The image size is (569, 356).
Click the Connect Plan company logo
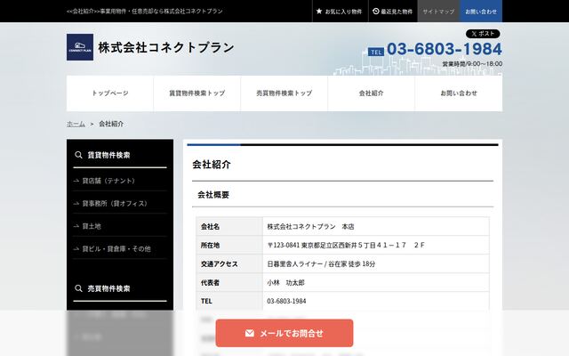pyautogui.click(x=80, y=47)
